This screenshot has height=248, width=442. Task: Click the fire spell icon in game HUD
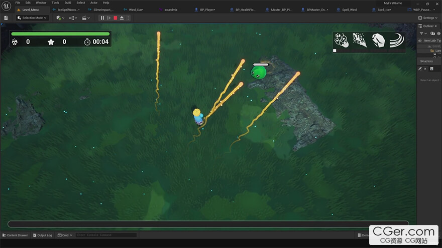pos(342,40)
